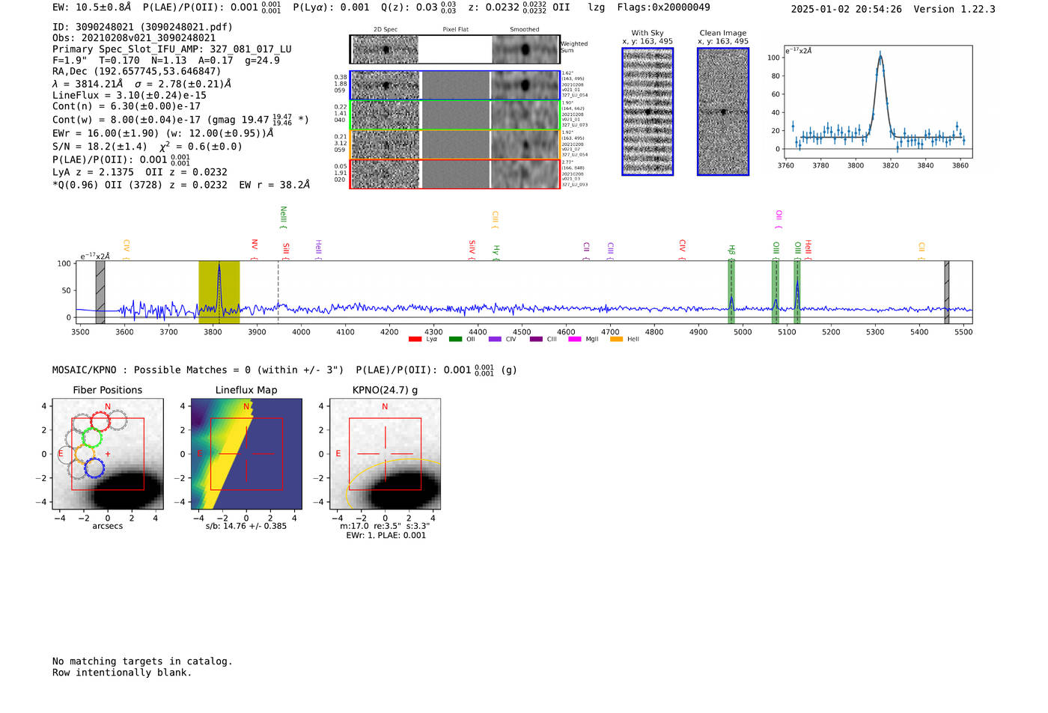Click the purple CIV legend swatch
Screen dimensions: 1048x713
[x=495, y=340]
